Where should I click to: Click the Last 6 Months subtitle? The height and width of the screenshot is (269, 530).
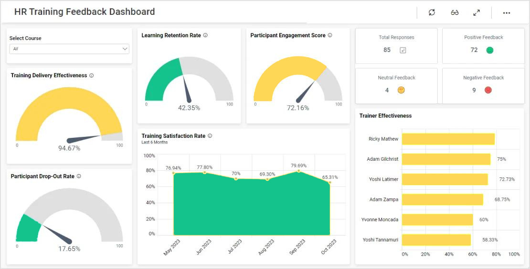(155, 143)
